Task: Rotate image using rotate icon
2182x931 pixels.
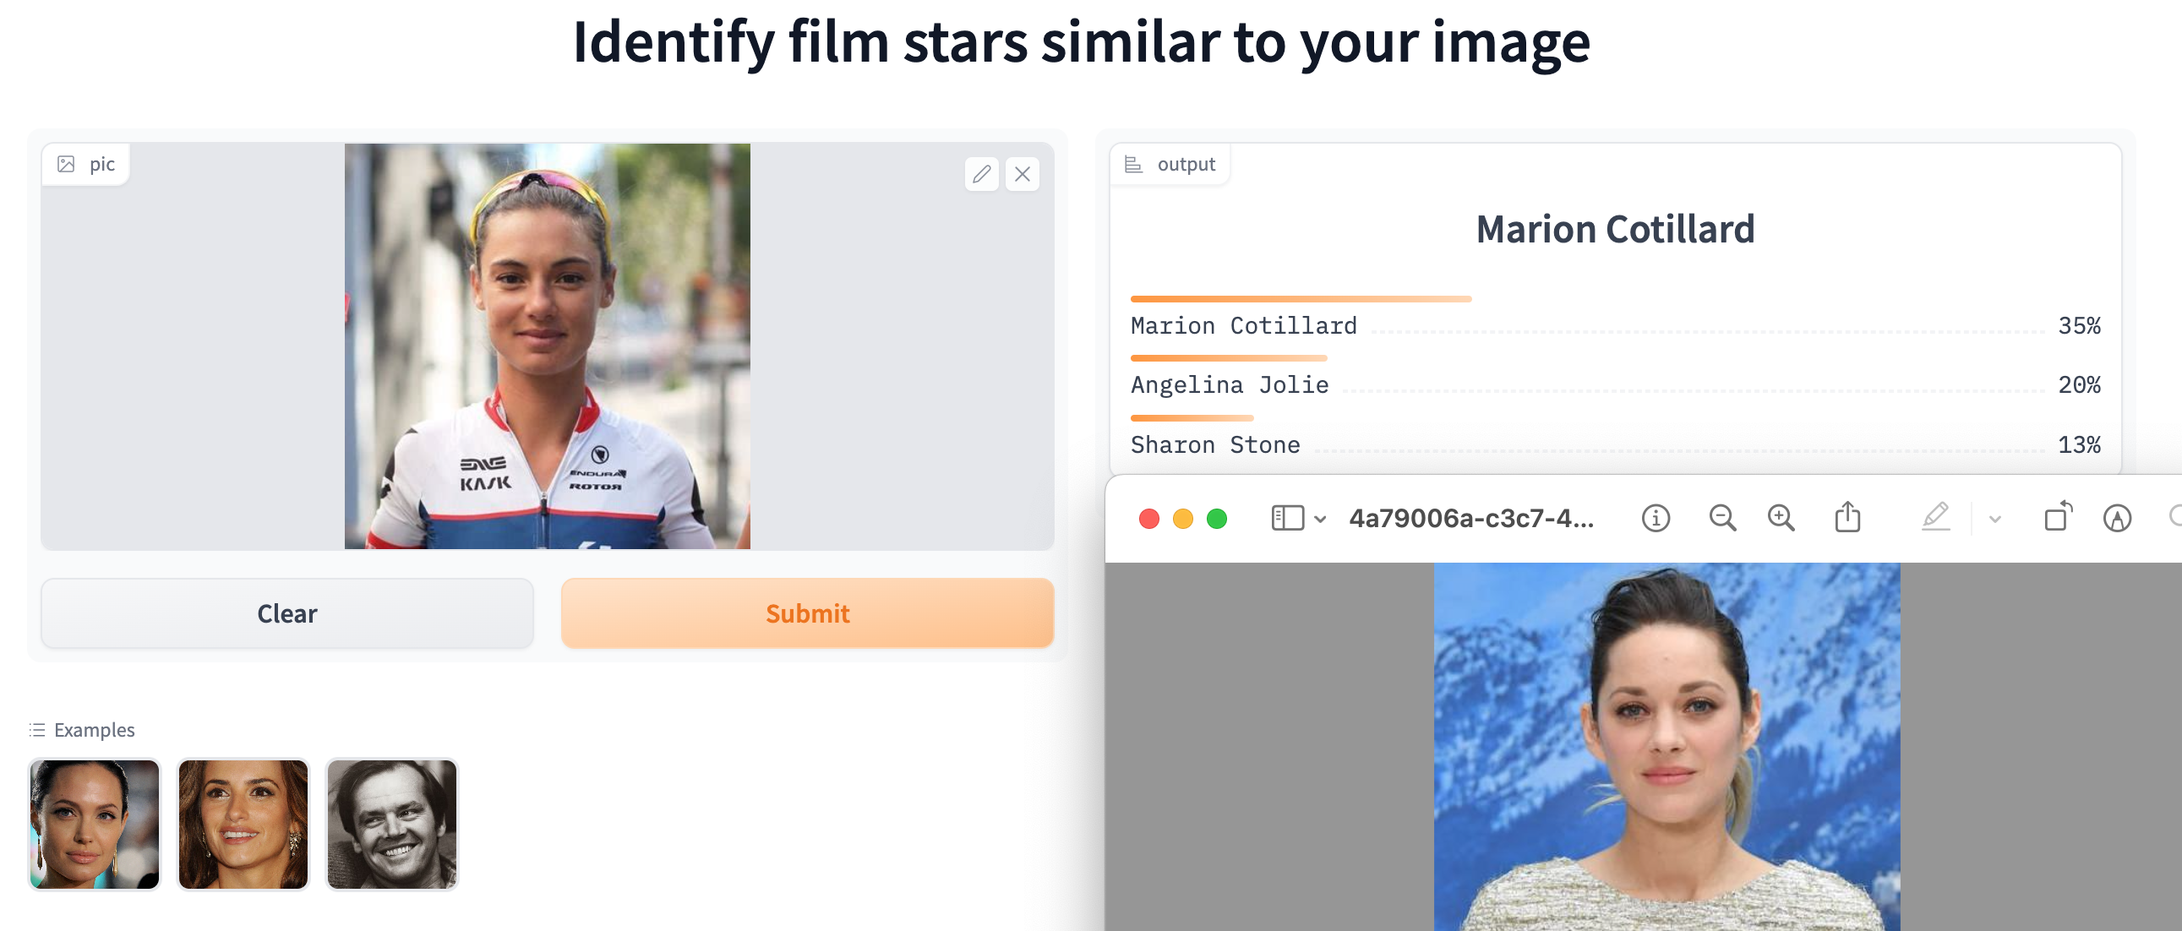Action: tap(2058, 517)
